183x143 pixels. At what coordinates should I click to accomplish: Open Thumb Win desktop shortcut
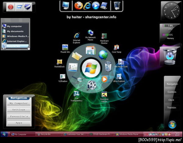(65, 49)
